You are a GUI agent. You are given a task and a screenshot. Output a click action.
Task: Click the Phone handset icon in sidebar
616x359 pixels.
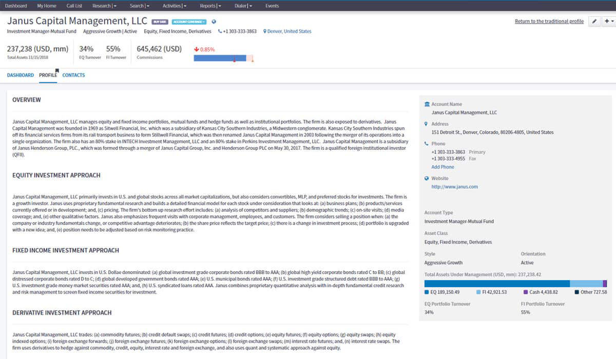click(x=427, y=144)
